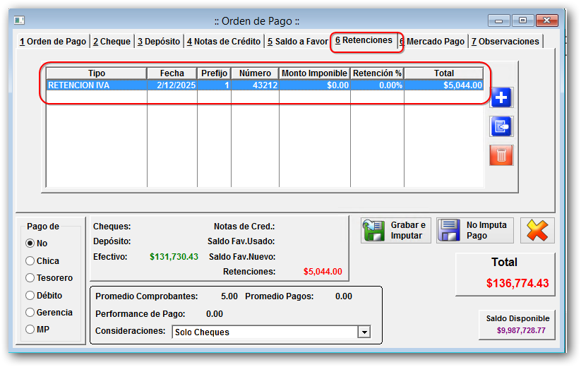Click the blue plus add retention icon
This screenshot has width=581, height=367.
pos(501,98)
